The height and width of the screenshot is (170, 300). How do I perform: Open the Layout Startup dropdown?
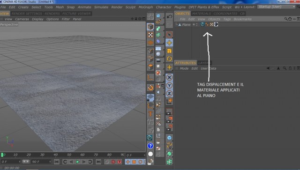[x=277, y=7]
